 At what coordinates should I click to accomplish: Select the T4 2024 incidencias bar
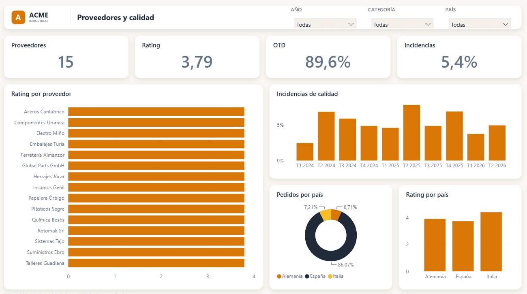(x=369, y=143)
